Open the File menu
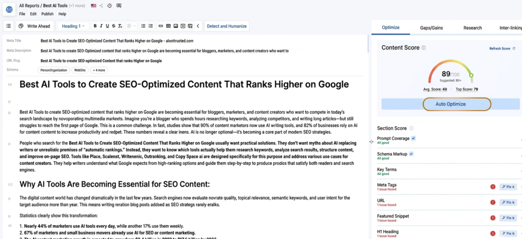The image size is (522, 239). pos(22,14)
